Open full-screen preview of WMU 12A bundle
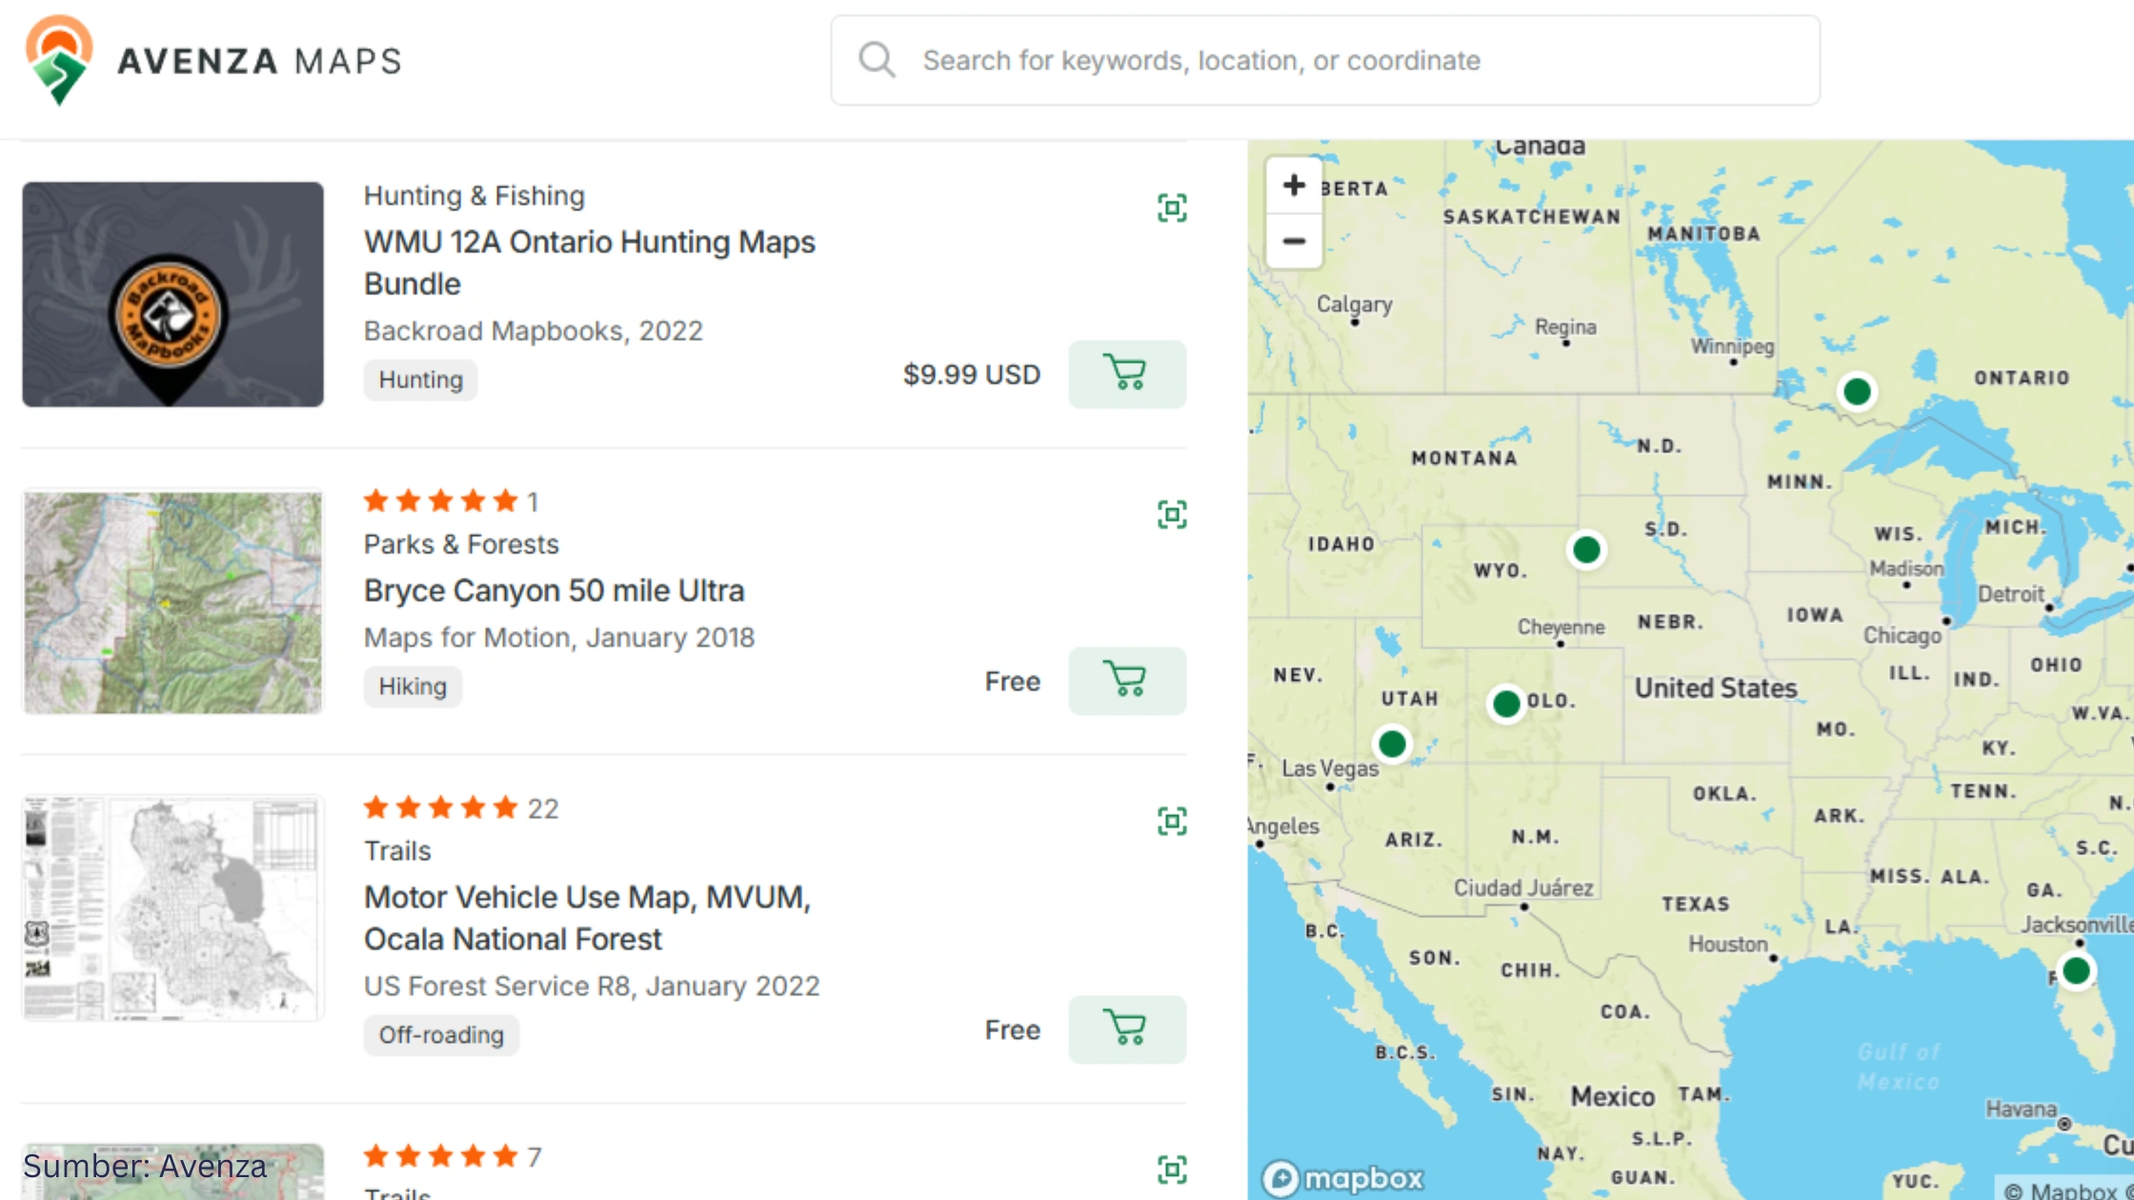 point(1171,207)
